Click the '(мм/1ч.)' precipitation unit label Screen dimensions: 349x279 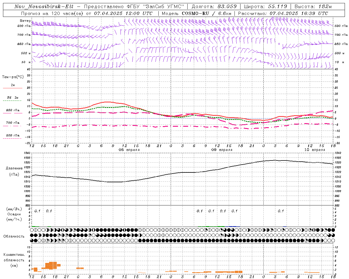(x=14, y=219)
